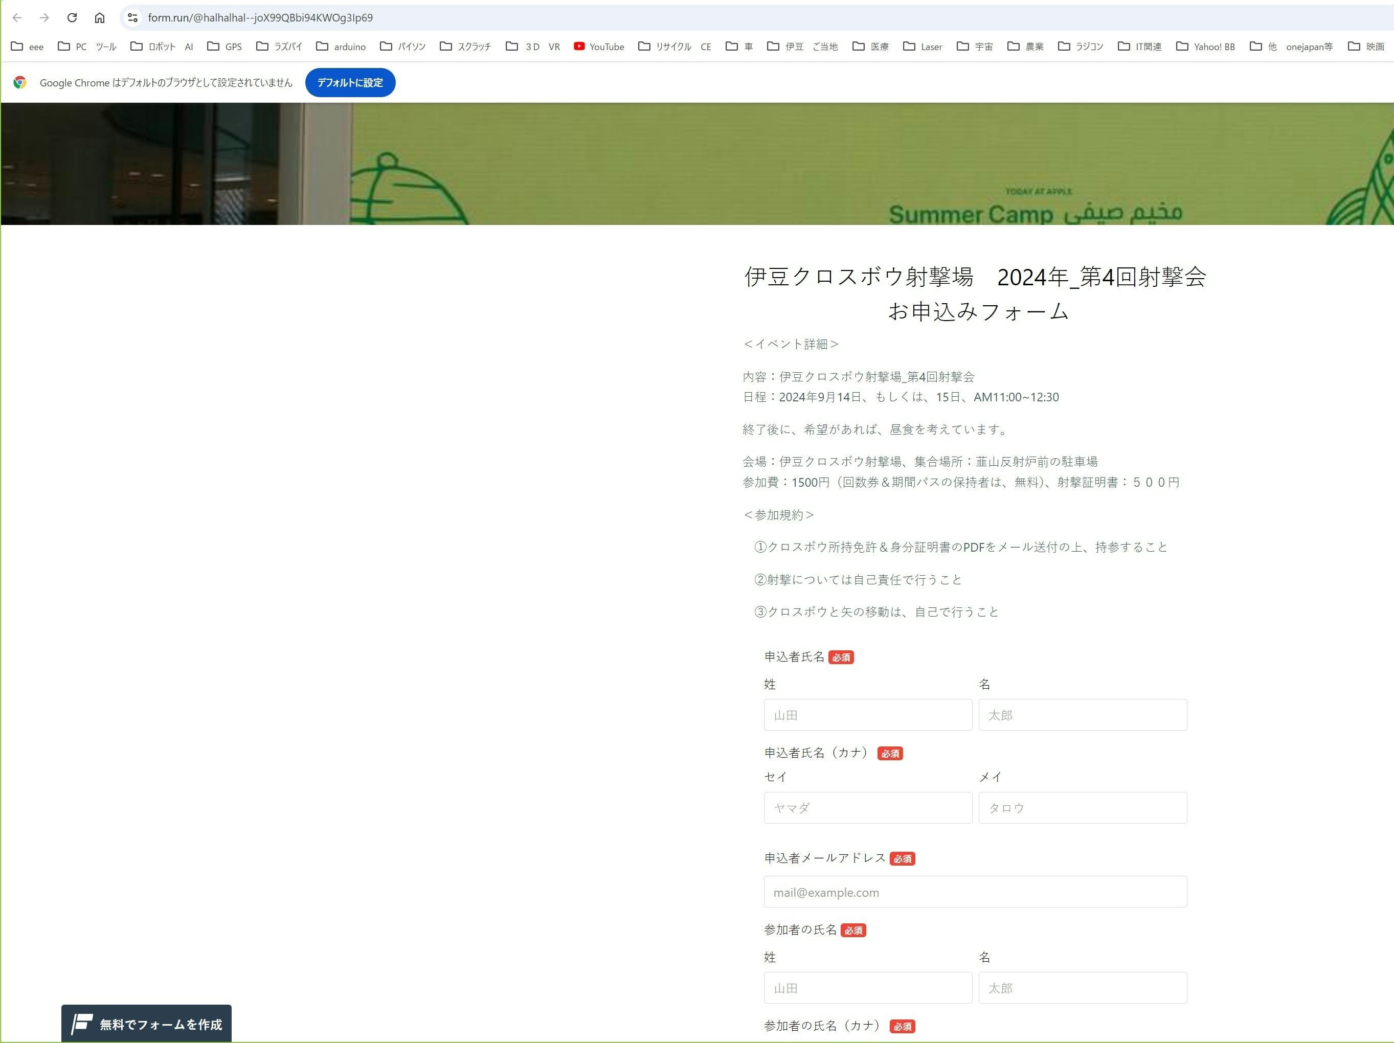Click the address bar URL

pyautogui.click(x=260, y=18)
